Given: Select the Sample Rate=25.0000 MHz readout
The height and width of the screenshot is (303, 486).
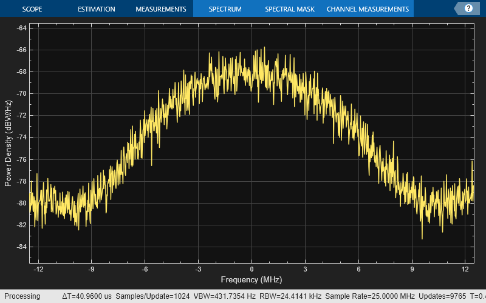Looking at the screenshot, I should tap(370, 296).
